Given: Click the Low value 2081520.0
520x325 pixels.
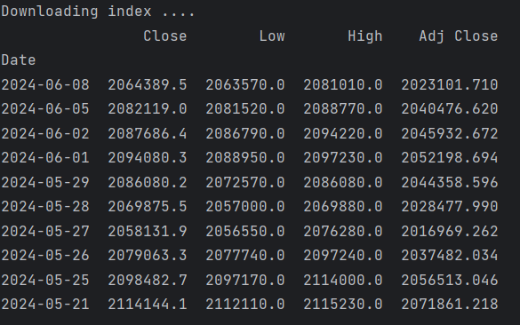Looking at the screenshot, I should (245, 109).
